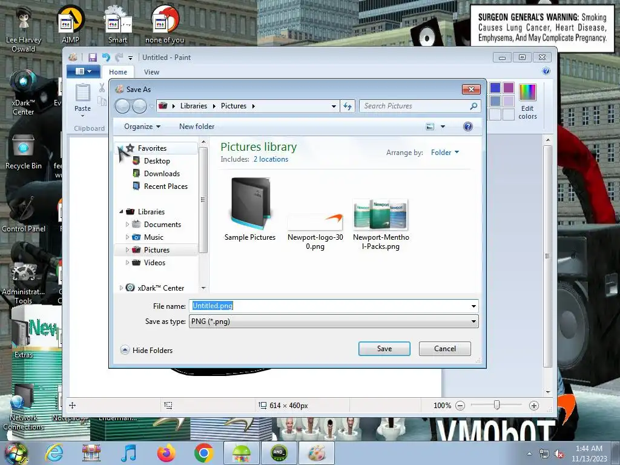Screen dimensions: 620x465
Task: Open the Arrange by Folder dropdown
Action: 445,152
